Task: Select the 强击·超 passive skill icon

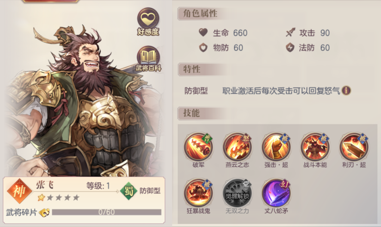Action: (x=276, y=147)
